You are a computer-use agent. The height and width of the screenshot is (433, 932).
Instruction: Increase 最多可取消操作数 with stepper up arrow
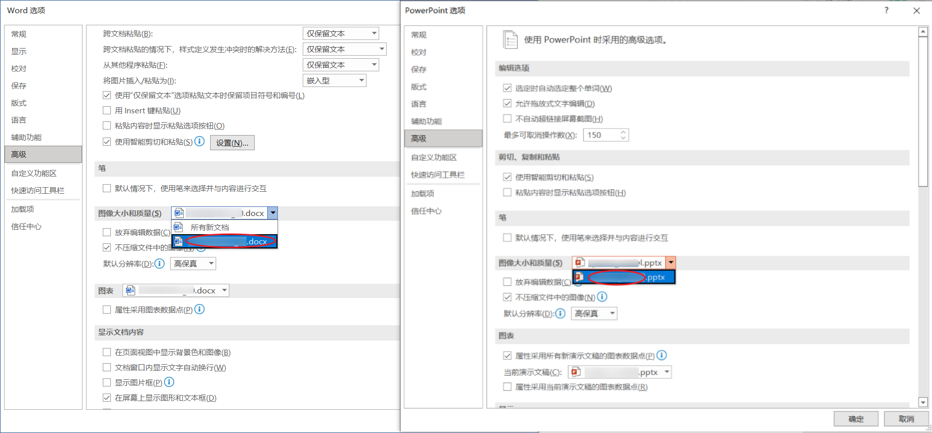(623, 132)
